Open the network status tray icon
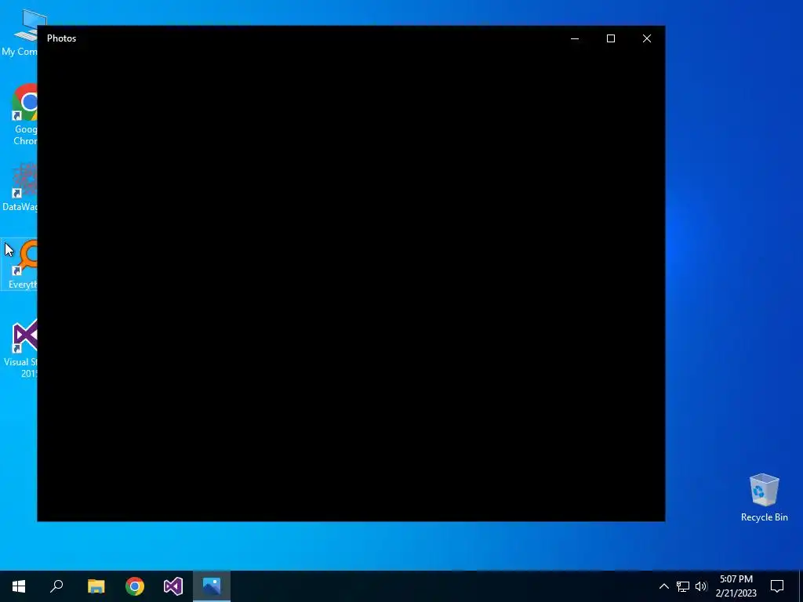803x602 pixels. (683, 586)
